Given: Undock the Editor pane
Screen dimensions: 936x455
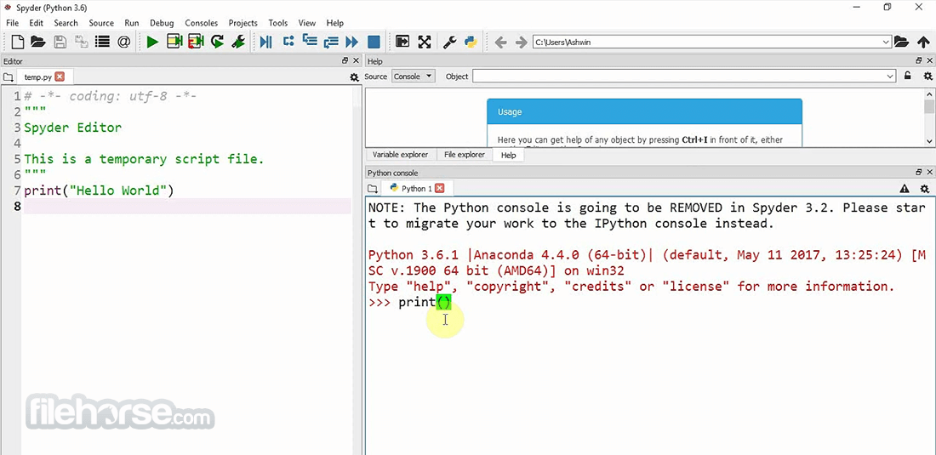Looking at the screenshot, I should pos(345,61).
